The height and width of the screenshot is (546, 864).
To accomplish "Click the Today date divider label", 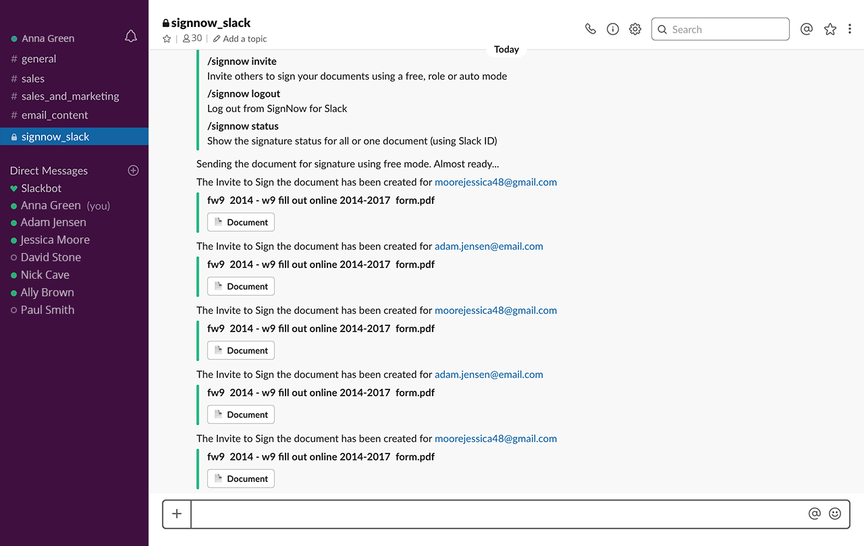I will 506,49.
